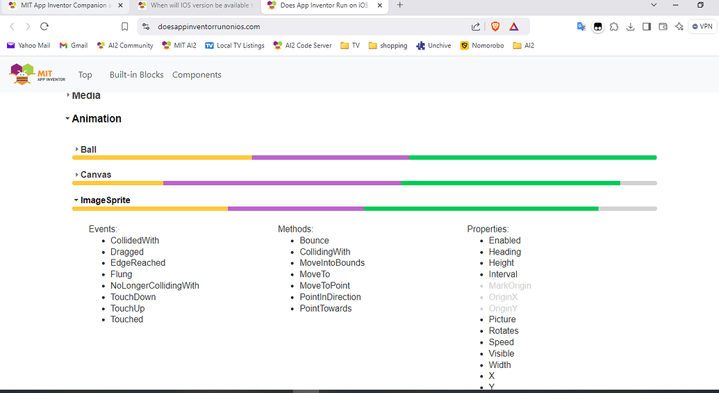Open the browser Downloads icon
719x393 pixels.
click(630, 26)
